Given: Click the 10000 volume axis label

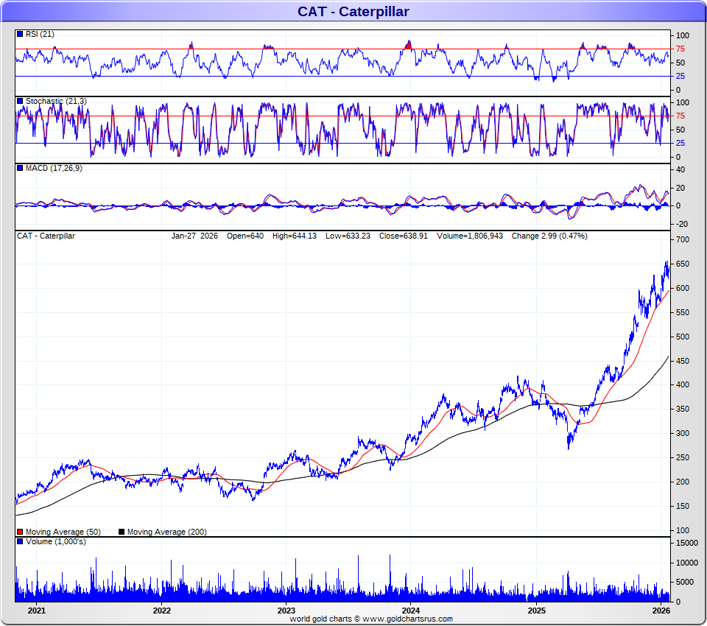Looking at the screenshot, I should pos(686,563).
